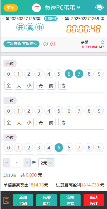Image resolution: width=107 pixels, height=209 pixels.
Task: Select number 3 in 十位 row
Action: 39,111
